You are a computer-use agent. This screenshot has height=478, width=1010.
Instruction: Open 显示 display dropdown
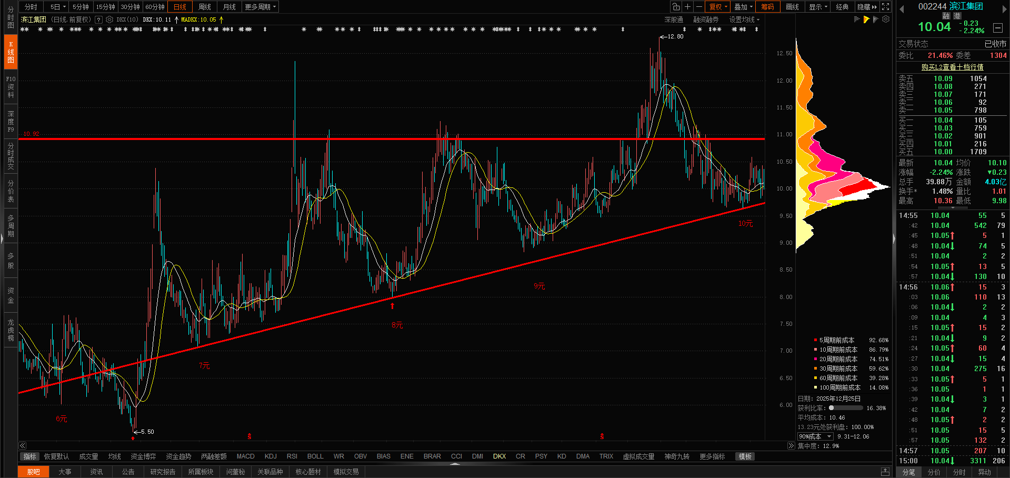[x=818, y=7]
